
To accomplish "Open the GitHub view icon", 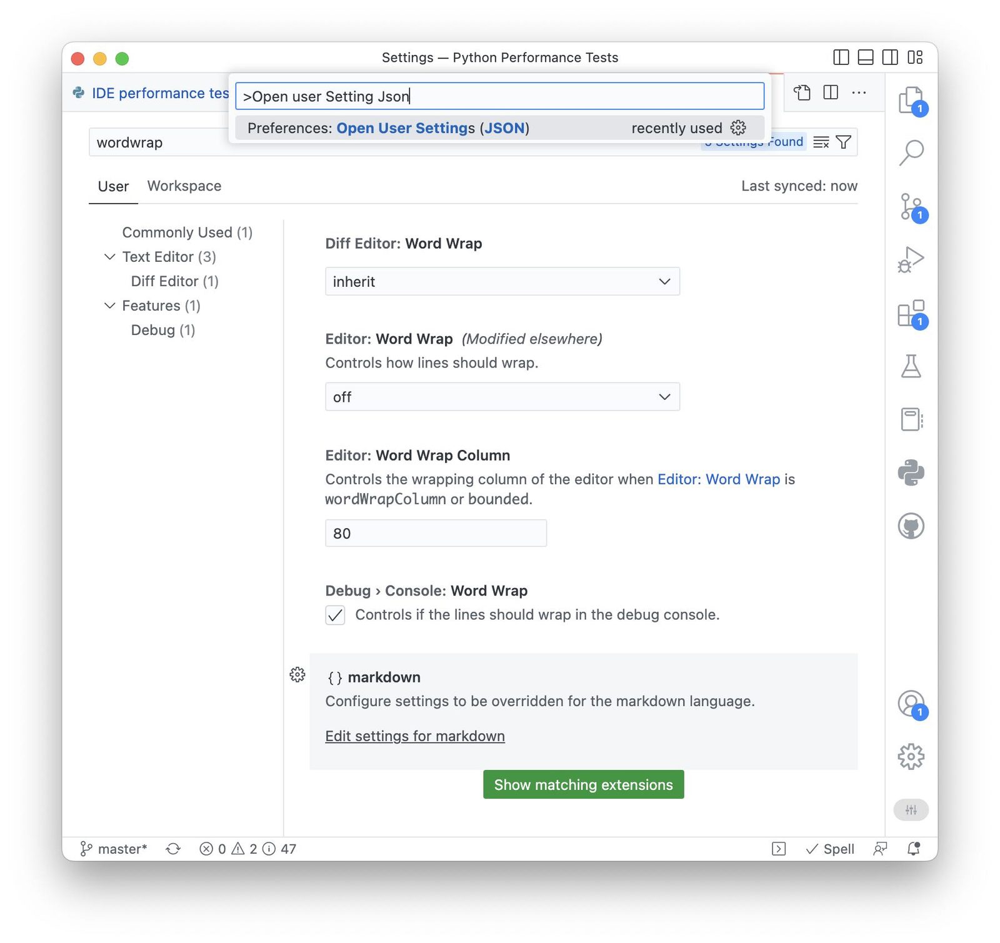I will pyautogui.click(x=911, y=526).
